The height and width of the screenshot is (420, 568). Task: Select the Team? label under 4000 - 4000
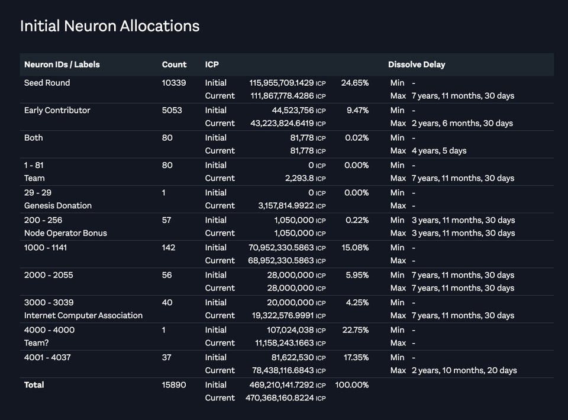click(x=36, y=343)
